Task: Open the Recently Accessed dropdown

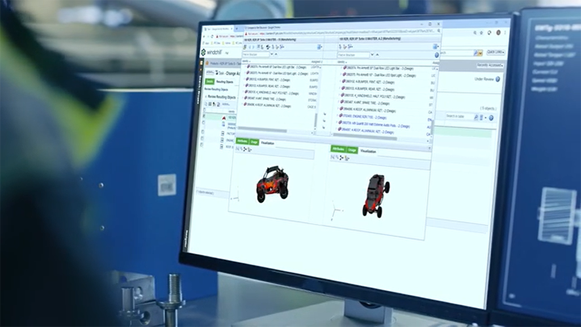Action: tap(490, 66)
